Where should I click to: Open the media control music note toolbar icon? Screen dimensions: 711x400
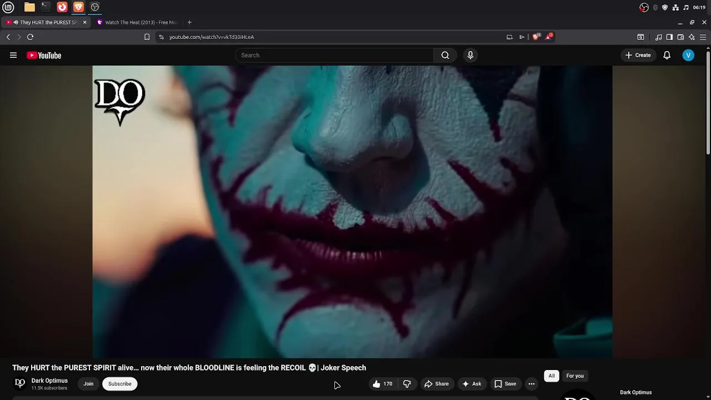pos(659,37)
